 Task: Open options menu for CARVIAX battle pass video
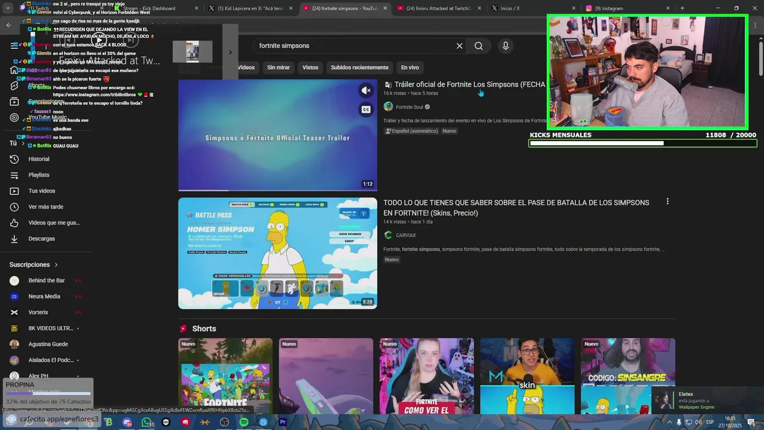667,202
